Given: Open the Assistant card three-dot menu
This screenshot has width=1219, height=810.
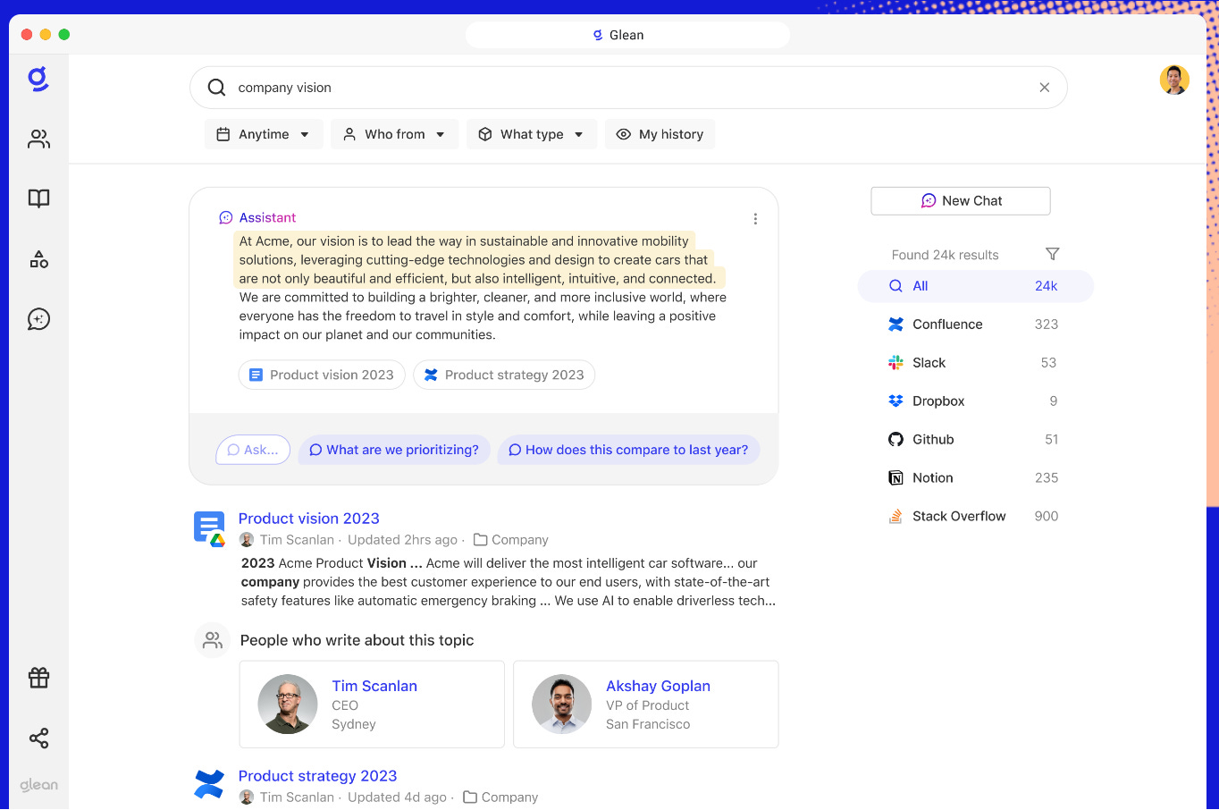Looking at the screenshot, I should tap(755, 219).
